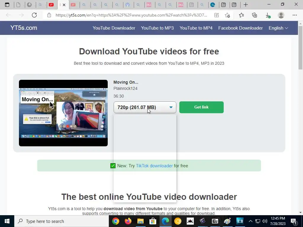Switch to the red YouTube converter tab
Image resolution: width=303 pixels, height=227 pixels.
(51, 5)
